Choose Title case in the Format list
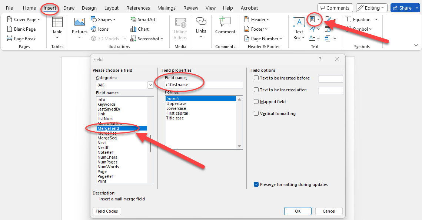Image resolution: width=422 pixels, height=220 pixels. pos(175,118)
